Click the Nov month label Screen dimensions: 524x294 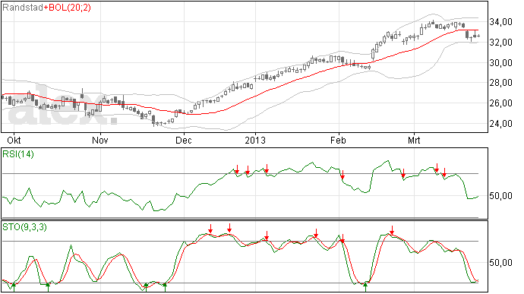[x=100, y=140]
